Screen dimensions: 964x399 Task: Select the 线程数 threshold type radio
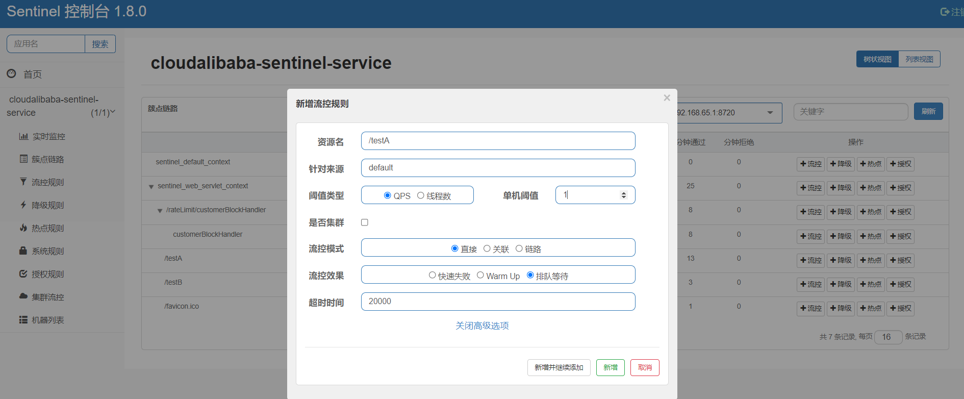pos(421,195)
